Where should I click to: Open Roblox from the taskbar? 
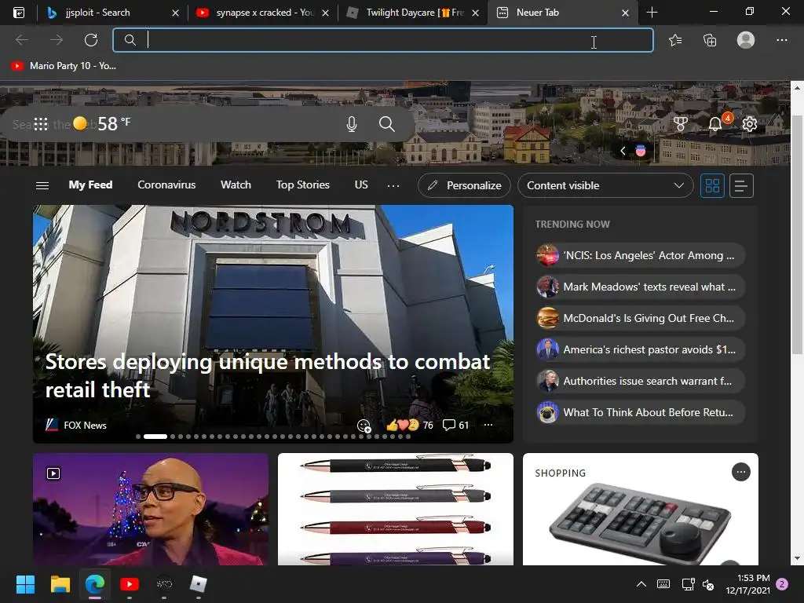pyautogui.click(x=199, y=584)
